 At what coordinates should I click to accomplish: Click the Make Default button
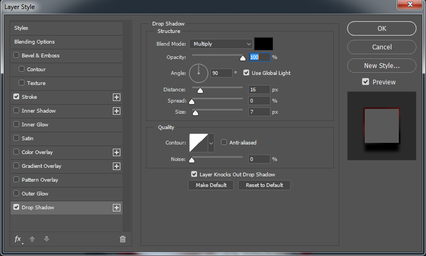click(211, 185)
